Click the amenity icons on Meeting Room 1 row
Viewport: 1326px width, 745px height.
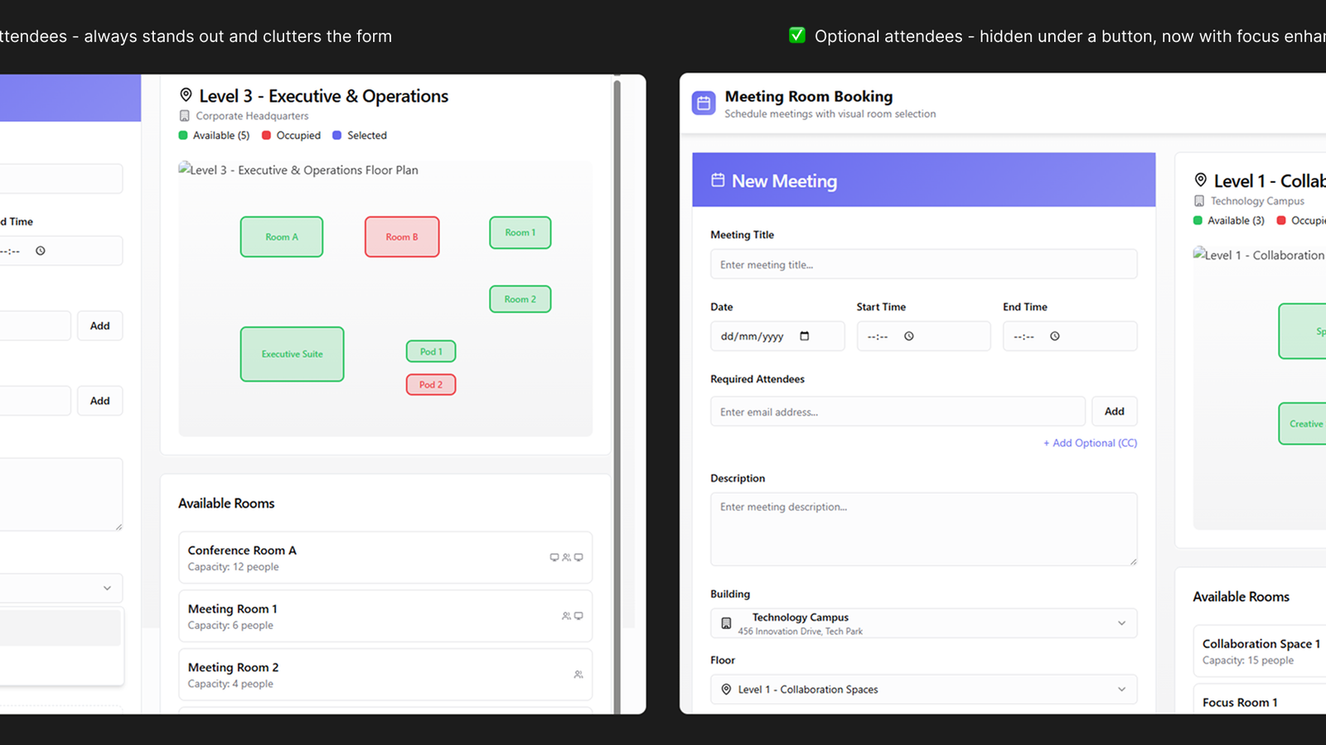pos(572,616)
